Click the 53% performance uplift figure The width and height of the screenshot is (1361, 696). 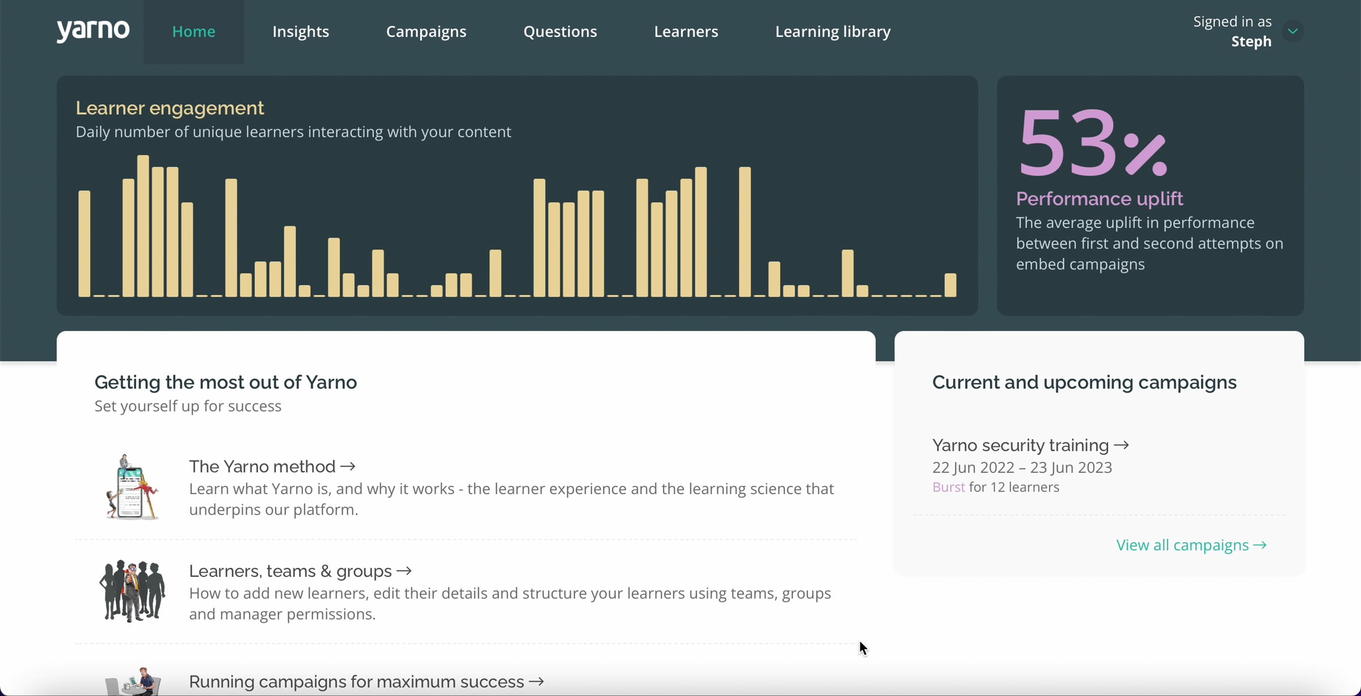[x=1092, y=142]
